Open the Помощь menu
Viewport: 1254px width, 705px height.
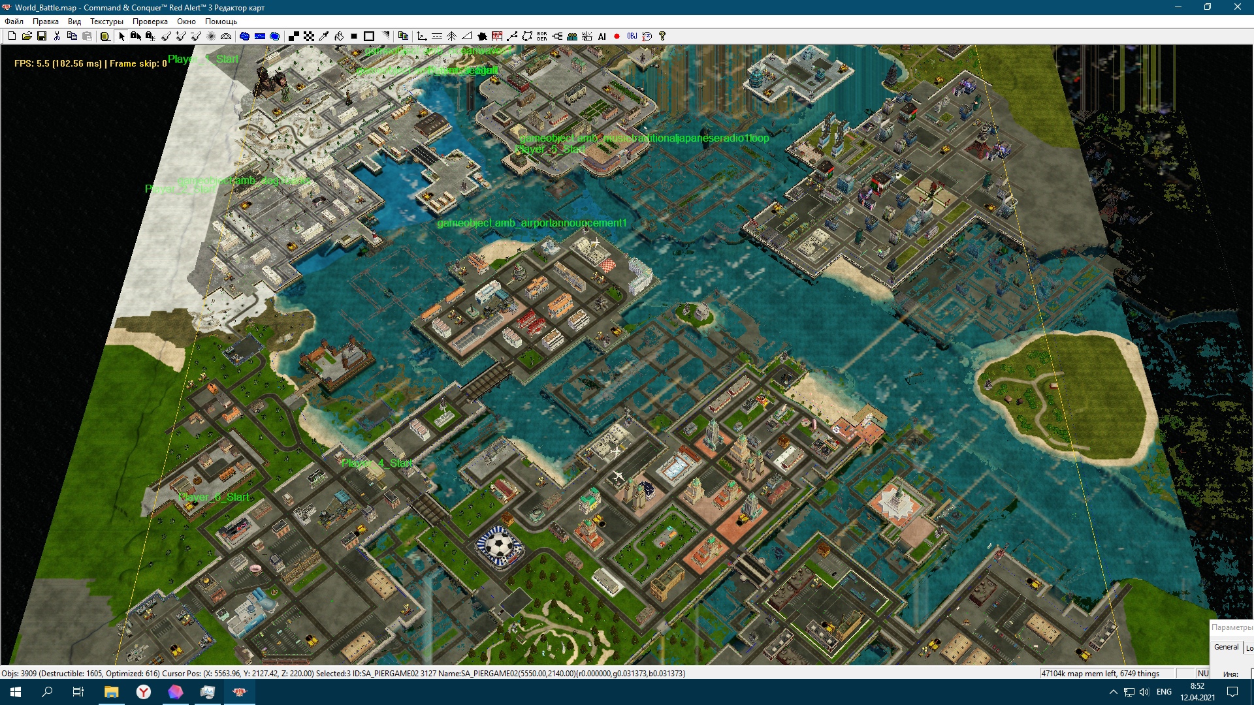click(x=221, y=22)
